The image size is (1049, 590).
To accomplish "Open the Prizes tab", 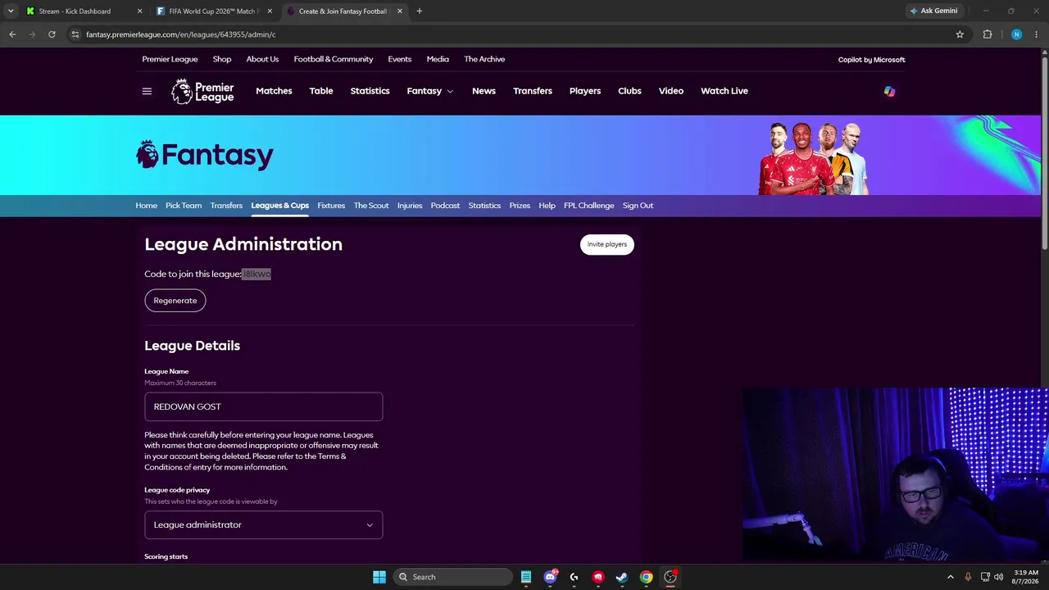I will [520, 206].
